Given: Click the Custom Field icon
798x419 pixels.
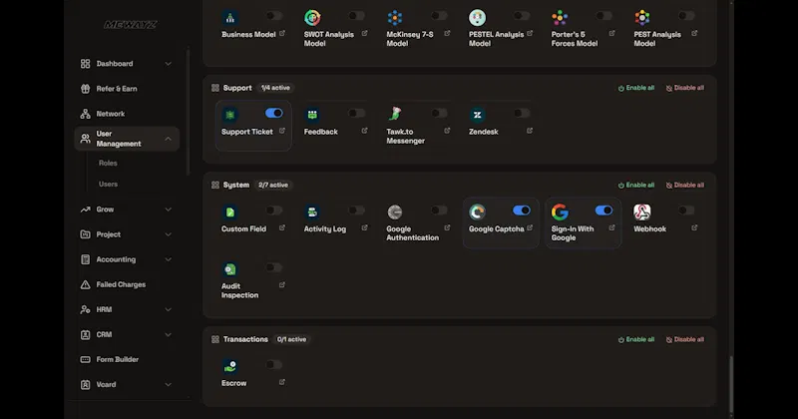Looking at the screenshot, I should 230,211.
